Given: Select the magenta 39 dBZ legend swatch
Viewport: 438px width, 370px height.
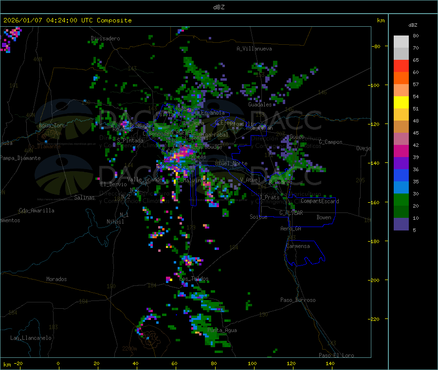Looking at the screenshot, I should click(401, 151).
